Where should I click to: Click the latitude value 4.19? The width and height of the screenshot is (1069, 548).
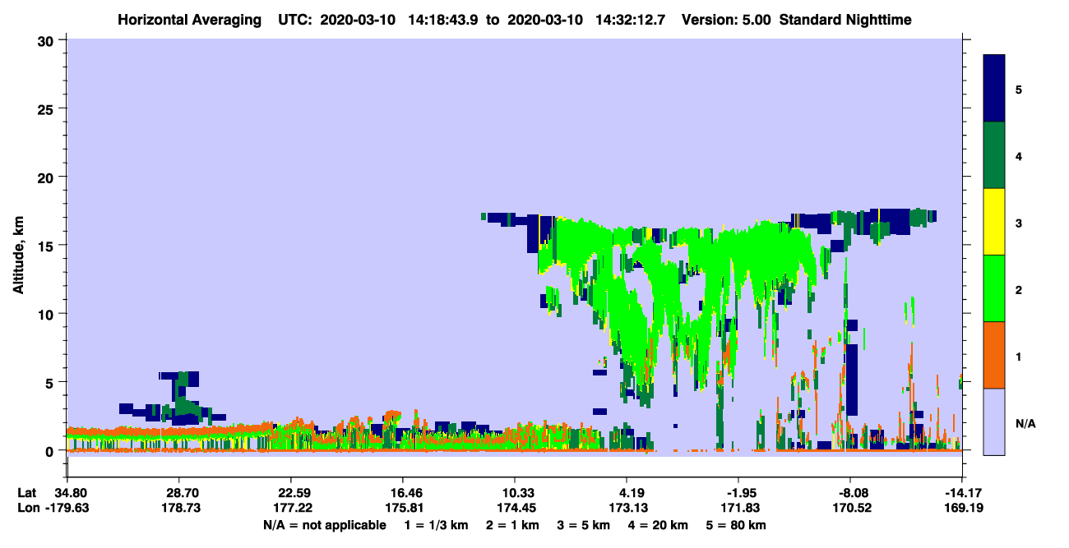point(627,493)
